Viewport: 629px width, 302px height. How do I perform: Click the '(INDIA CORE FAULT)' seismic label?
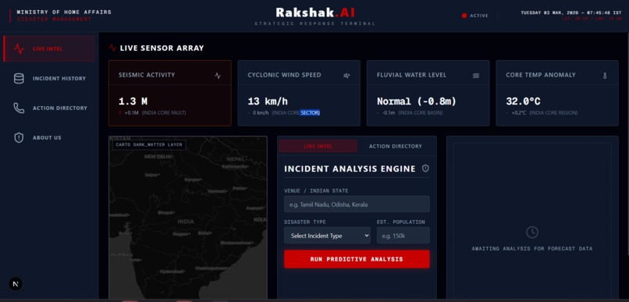tap(164, 113)
